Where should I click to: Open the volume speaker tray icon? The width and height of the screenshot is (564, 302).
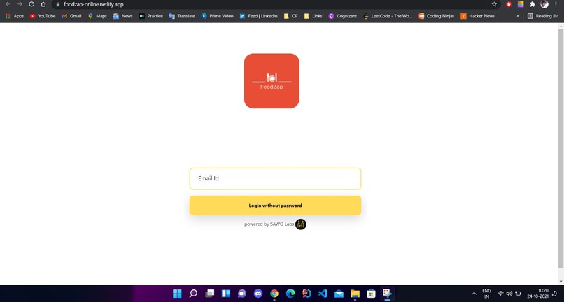pyautogui.click(x=509, y=294)
